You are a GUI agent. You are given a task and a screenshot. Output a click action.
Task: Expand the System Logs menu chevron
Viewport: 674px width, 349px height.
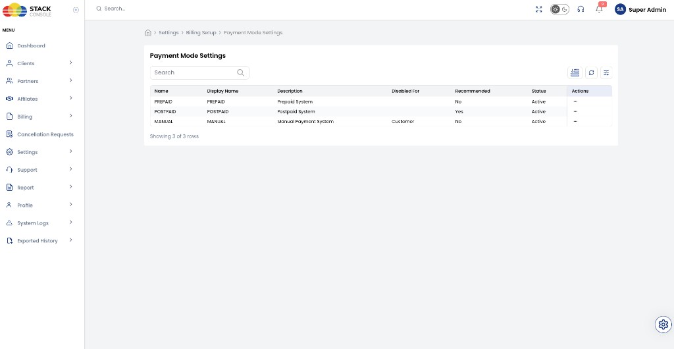70,222
